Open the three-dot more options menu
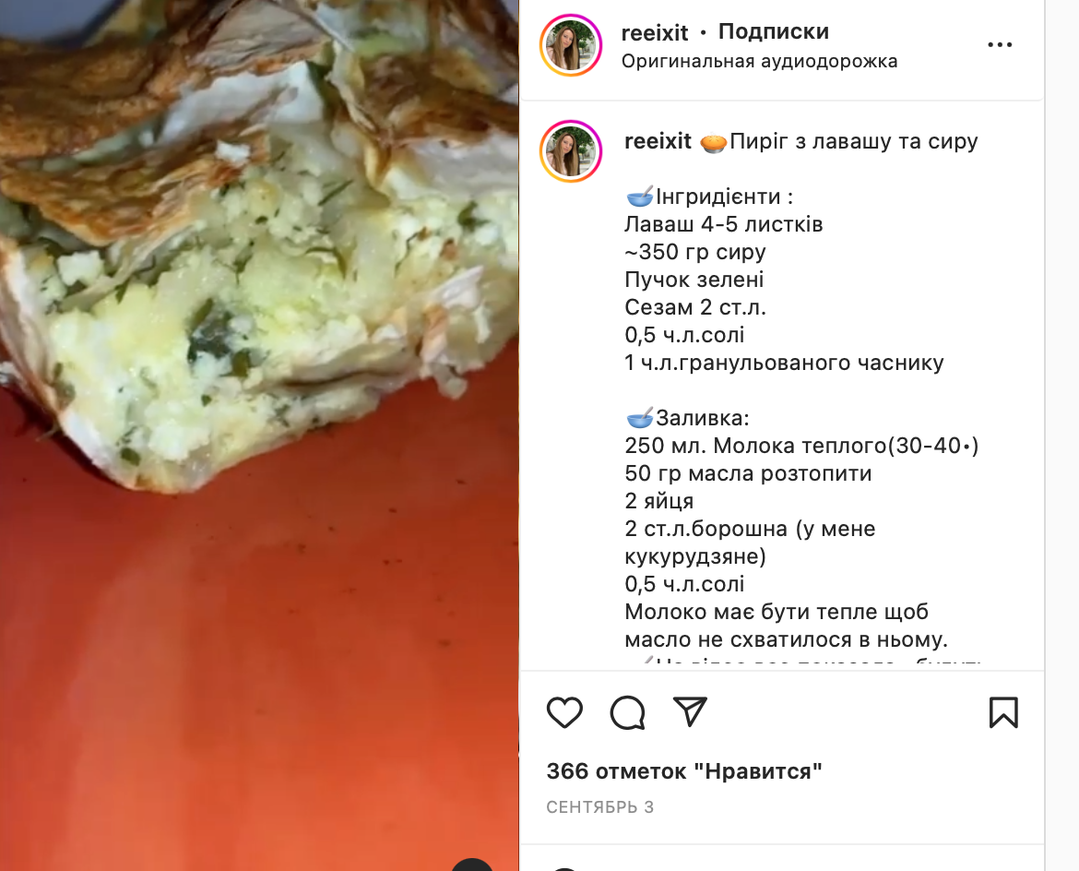 999,45
